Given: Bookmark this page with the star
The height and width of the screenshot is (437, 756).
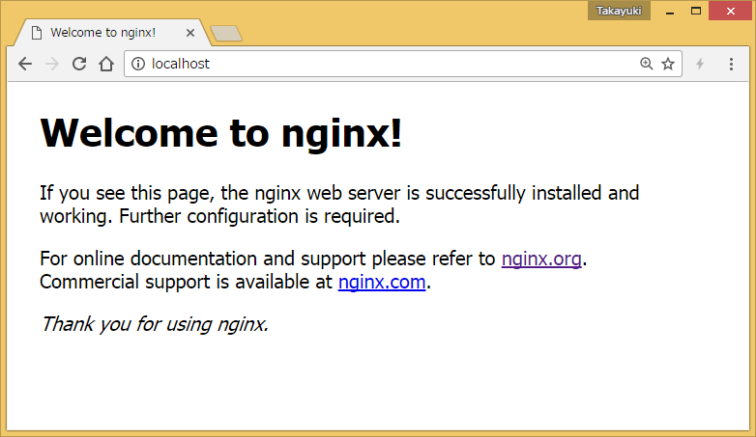Looking at the screenshot, I should [x=668, y=64].
